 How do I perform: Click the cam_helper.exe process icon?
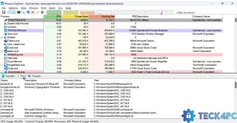pyautogui.click(x=6, y=44)
